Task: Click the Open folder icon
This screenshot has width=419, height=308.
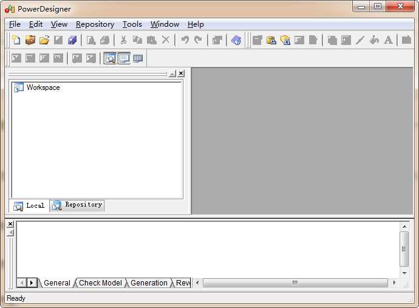Action: [44, 40]
